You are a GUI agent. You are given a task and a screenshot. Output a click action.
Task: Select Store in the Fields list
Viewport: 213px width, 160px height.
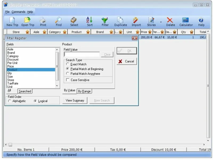31,80
